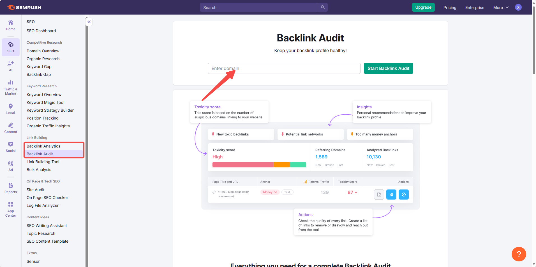Open the App Center sidebar icon
Screen dimensions: 536x267
11,209
